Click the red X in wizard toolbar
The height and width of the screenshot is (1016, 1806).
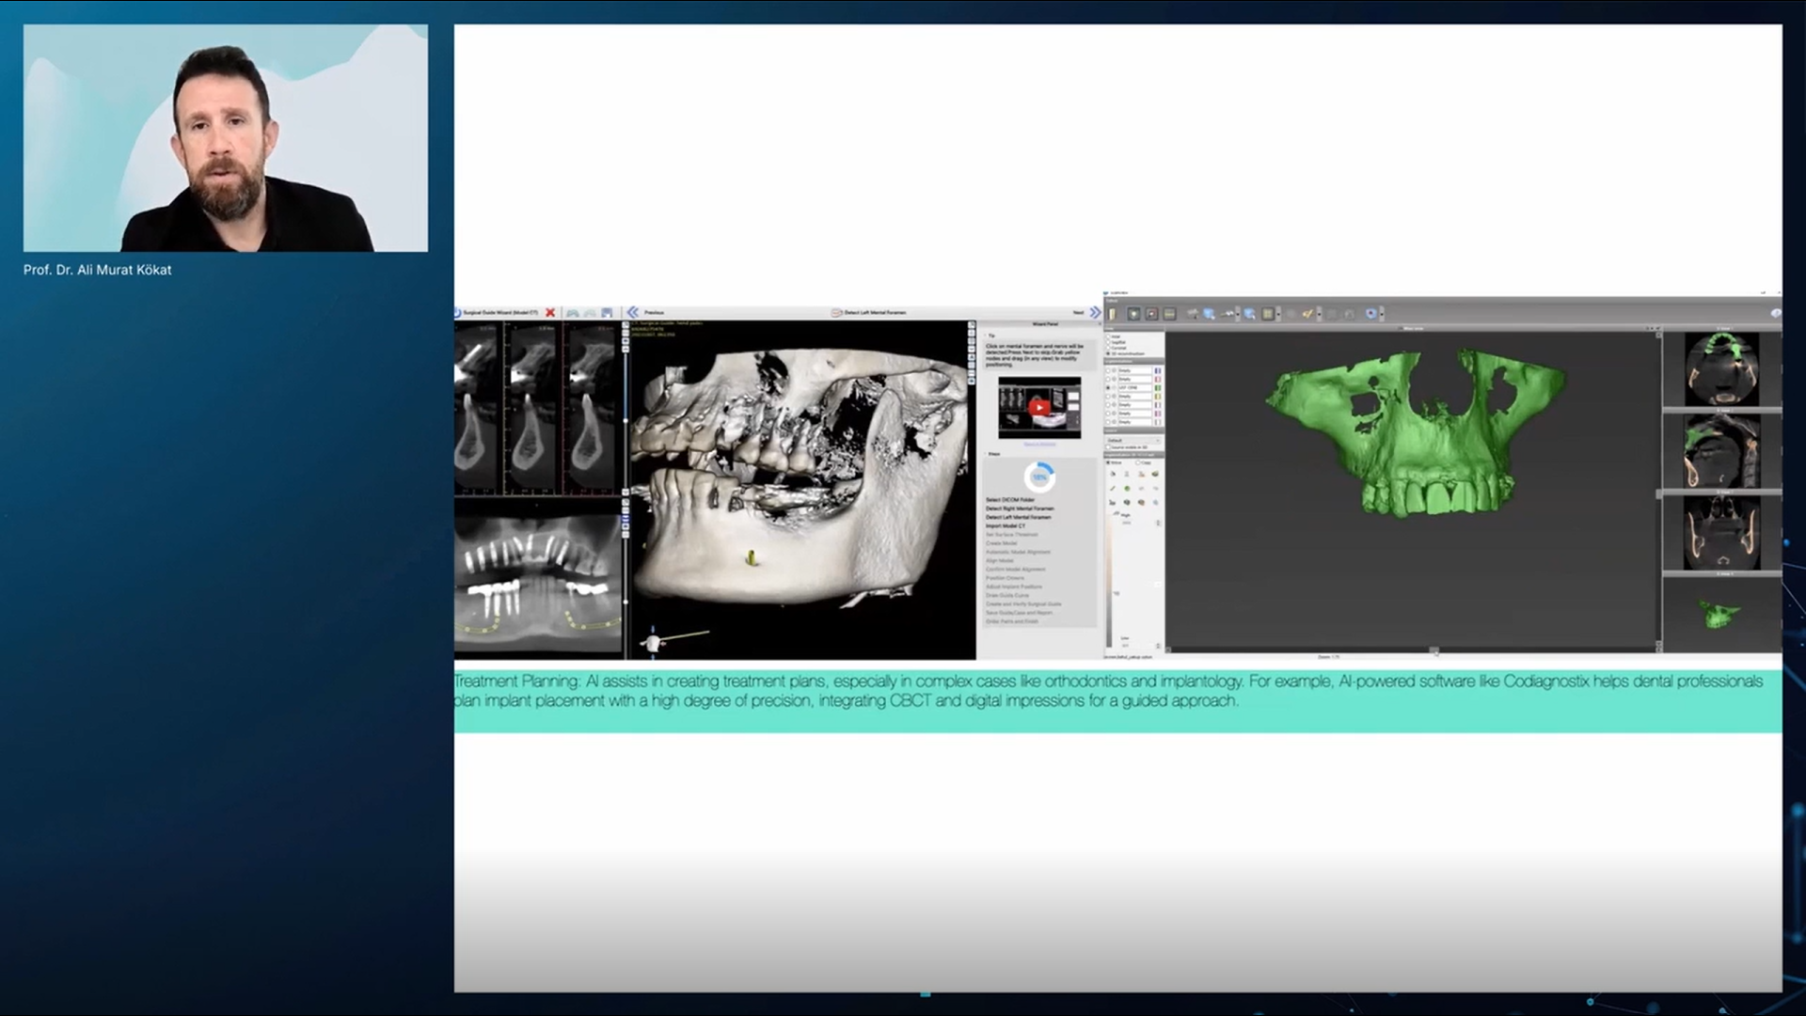tap(550, 312)
